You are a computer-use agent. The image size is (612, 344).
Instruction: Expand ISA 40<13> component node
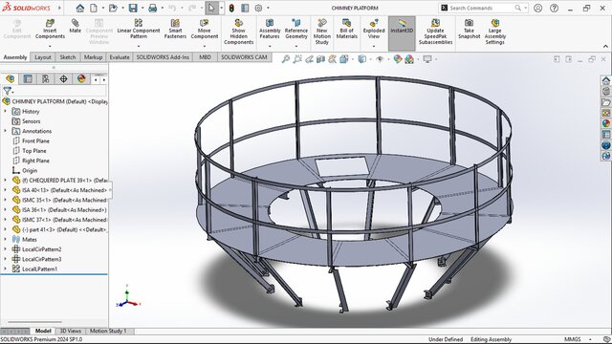click(5, 190)
